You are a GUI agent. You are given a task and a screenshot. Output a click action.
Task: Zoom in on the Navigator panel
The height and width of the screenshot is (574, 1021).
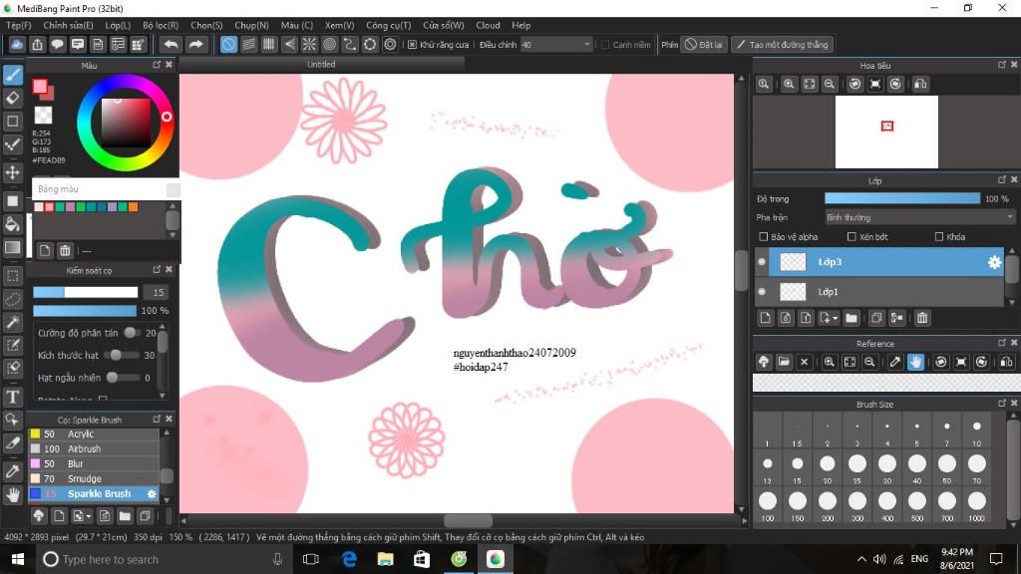pyautogui.click(x=789, y=84)
